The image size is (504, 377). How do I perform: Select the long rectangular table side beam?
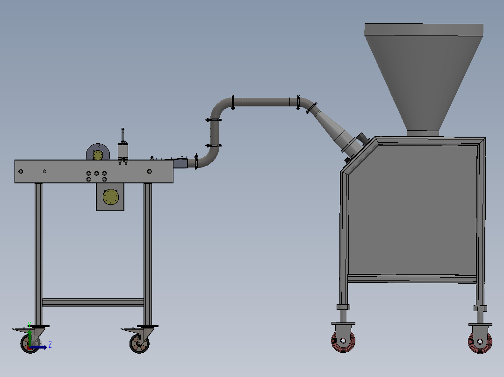[x=94, y=171]
